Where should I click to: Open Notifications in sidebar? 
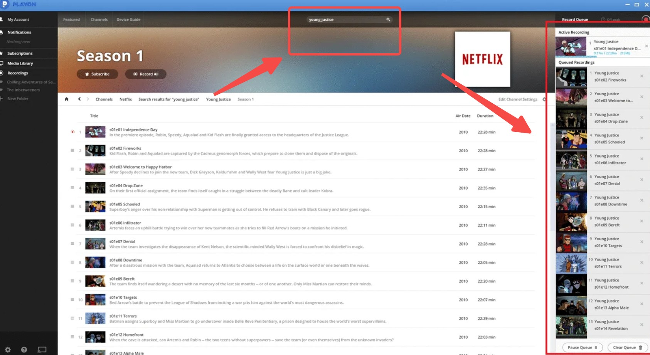pyautogui.click(x=19, y=32)
